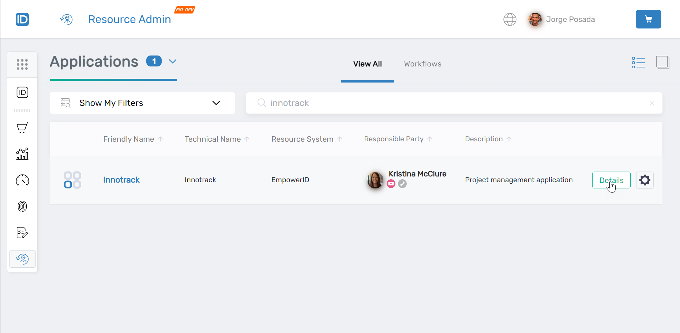Select the audit checklist document icon in sidebar
This screenshot has height=333, width=680.
(22, 233)
